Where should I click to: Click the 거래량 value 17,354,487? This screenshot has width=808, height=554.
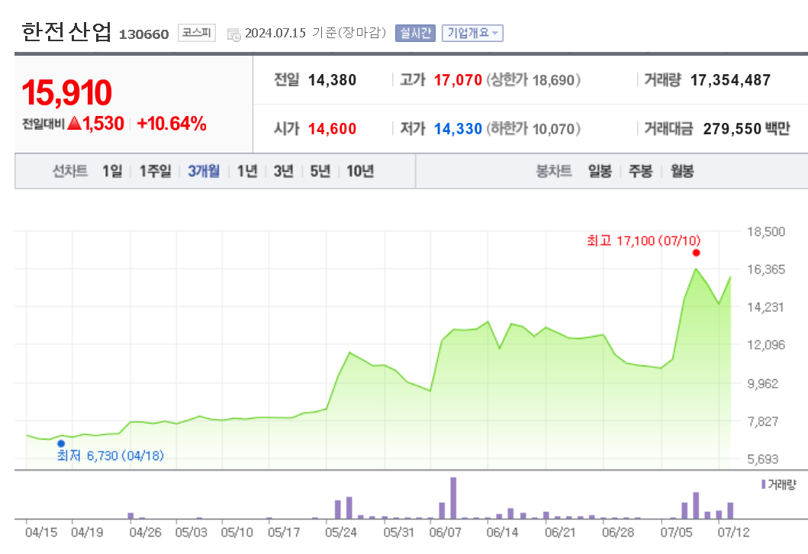[730, 80]
